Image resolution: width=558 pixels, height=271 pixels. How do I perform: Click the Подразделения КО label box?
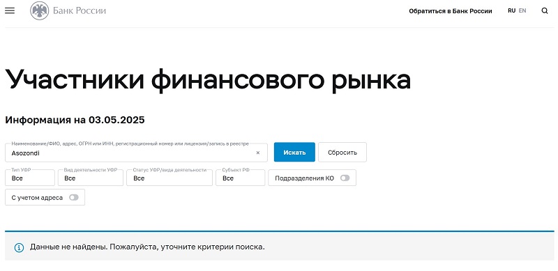pyautogui.click(x=312, y=178)
